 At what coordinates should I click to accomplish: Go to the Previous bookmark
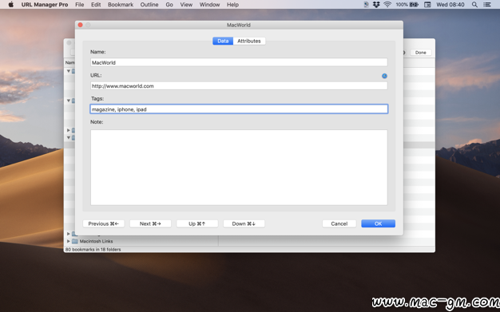point(103,223)
